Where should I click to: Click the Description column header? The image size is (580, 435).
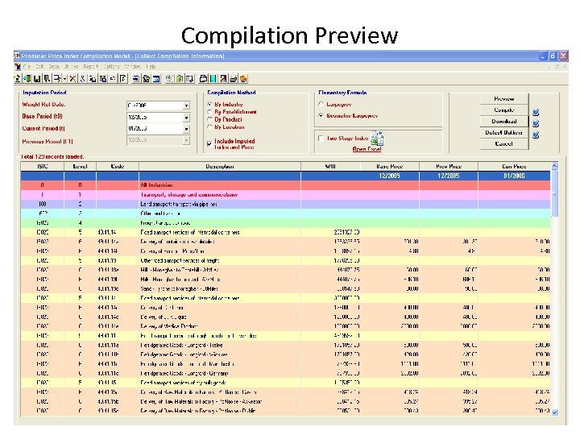point(220,167)
